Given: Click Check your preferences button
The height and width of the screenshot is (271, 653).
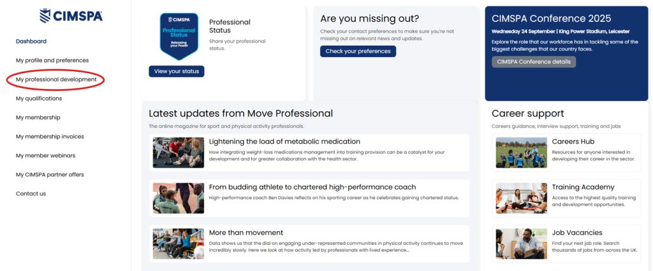Looking at the screenshot, I should 358,52.
